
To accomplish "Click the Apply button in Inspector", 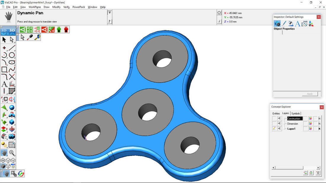I will (310, 94).
